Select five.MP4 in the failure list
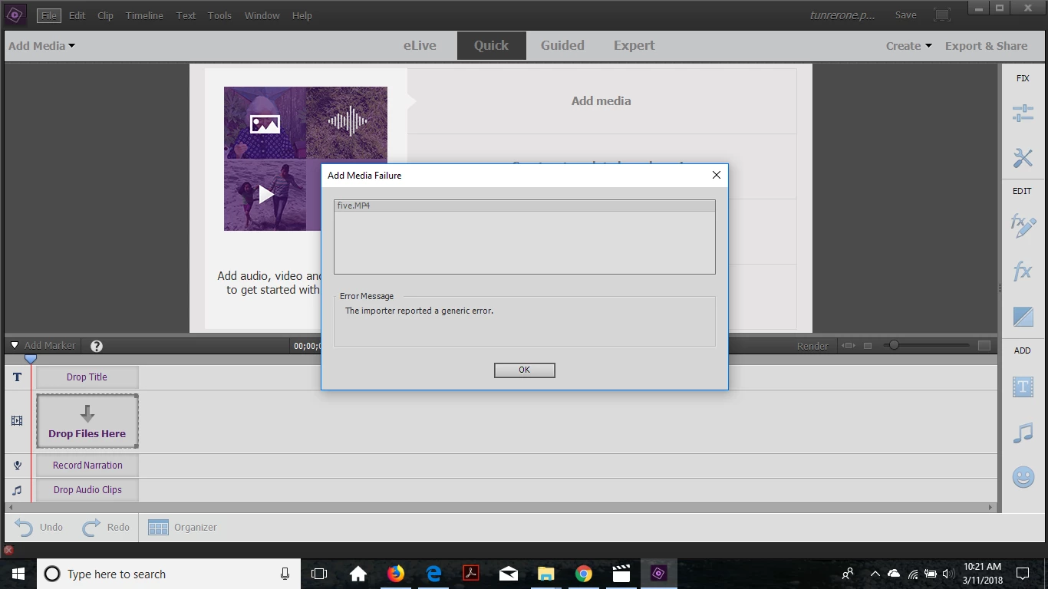Screen dimensions: 1048x589 525,206
